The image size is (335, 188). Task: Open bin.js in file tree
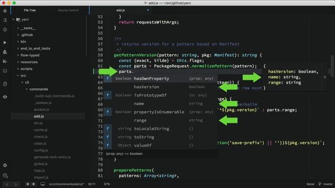38,123
